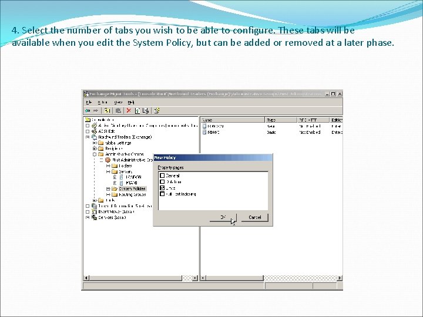Open the File menu
The height and width of the screenshot is (317, 423).
pos(89,102)
